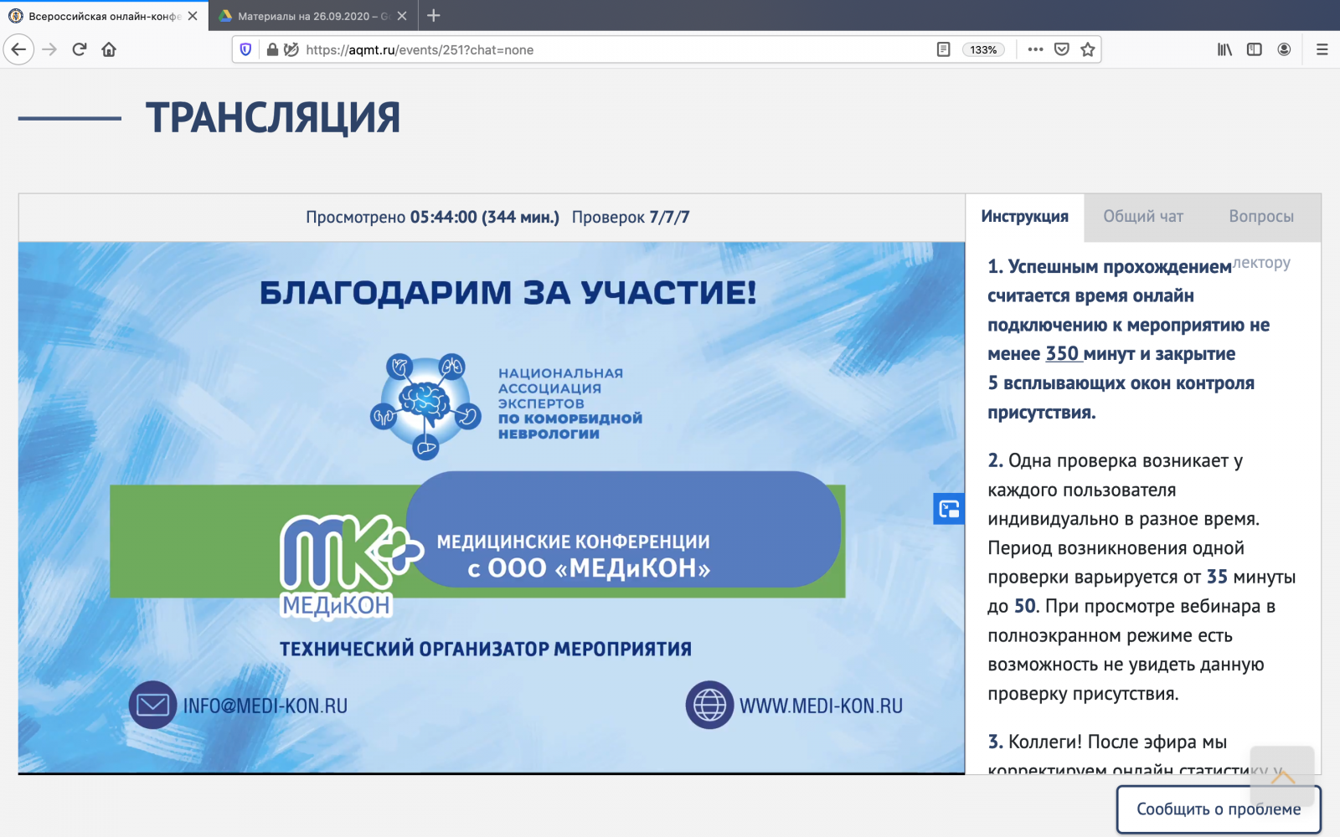The image size is (1340, 837).
Task: Click the ТРАНСЛЯЦИЯ heading
Action: [273, 117]
